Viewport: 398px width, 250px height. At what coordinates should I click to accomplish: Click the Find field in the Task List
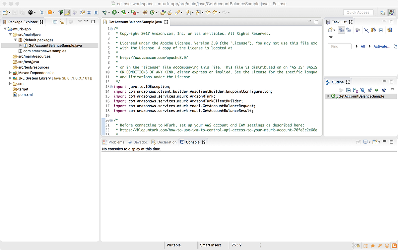click(339, 46)
